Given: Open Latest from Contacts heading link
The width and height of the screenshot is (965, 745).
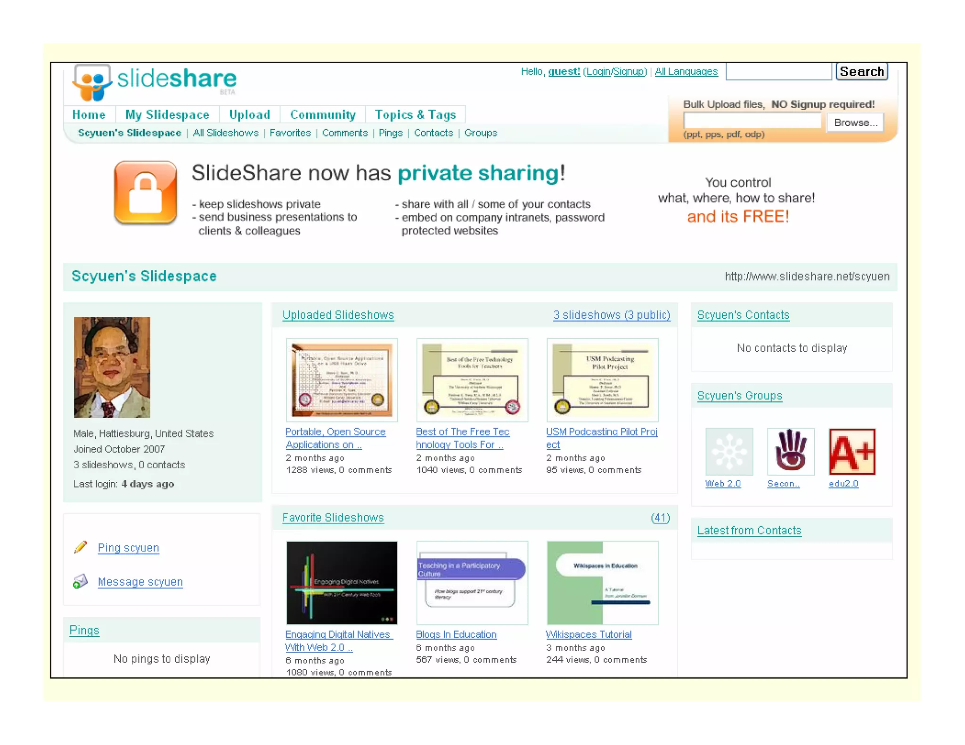Looking at the screenshot, I should 749,530.
